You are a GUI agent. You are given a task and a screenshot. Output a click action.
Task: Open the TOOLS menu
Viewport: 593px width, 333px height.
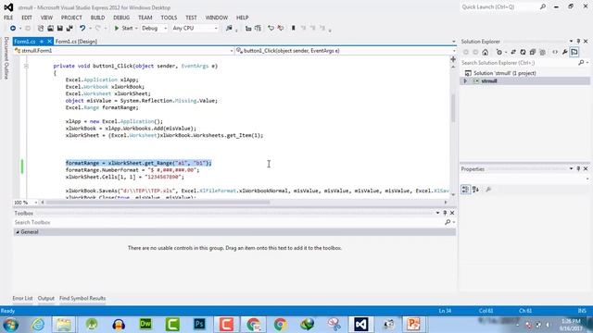click(169, 18)
